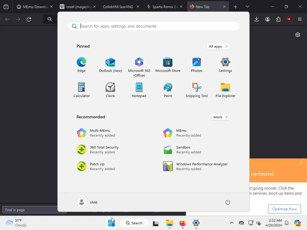Open Settings app on the taskbar
This screenshot has height=230, width=307.
(196, 223)
